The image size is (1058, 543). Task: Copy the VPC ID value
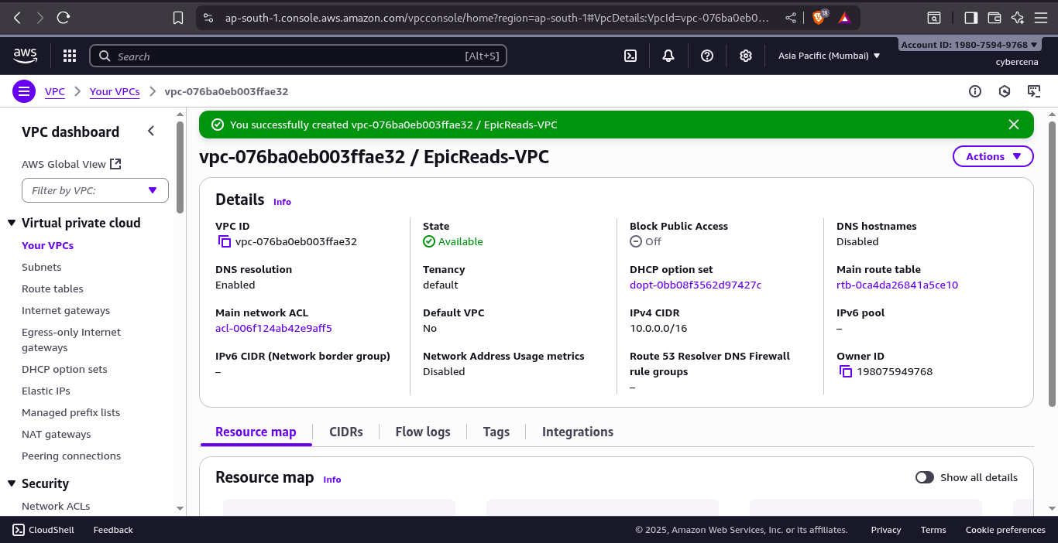coord(225,241)
